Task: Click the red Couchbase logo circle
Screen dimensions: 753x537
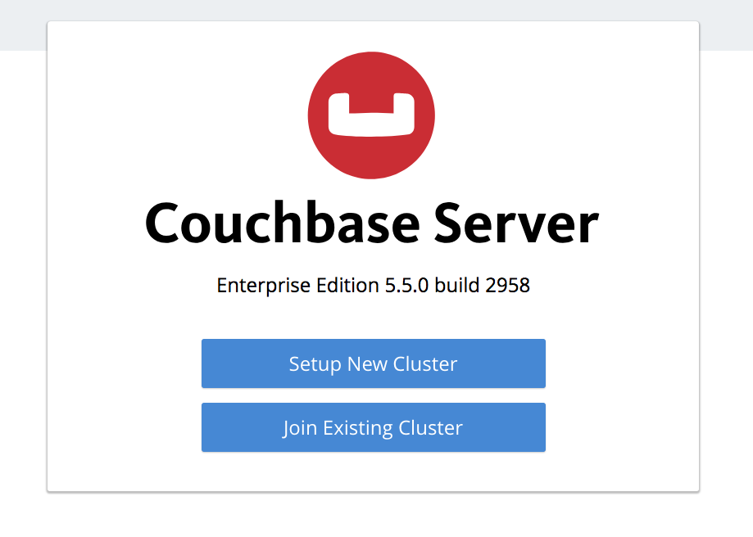Action: (371, 115)
